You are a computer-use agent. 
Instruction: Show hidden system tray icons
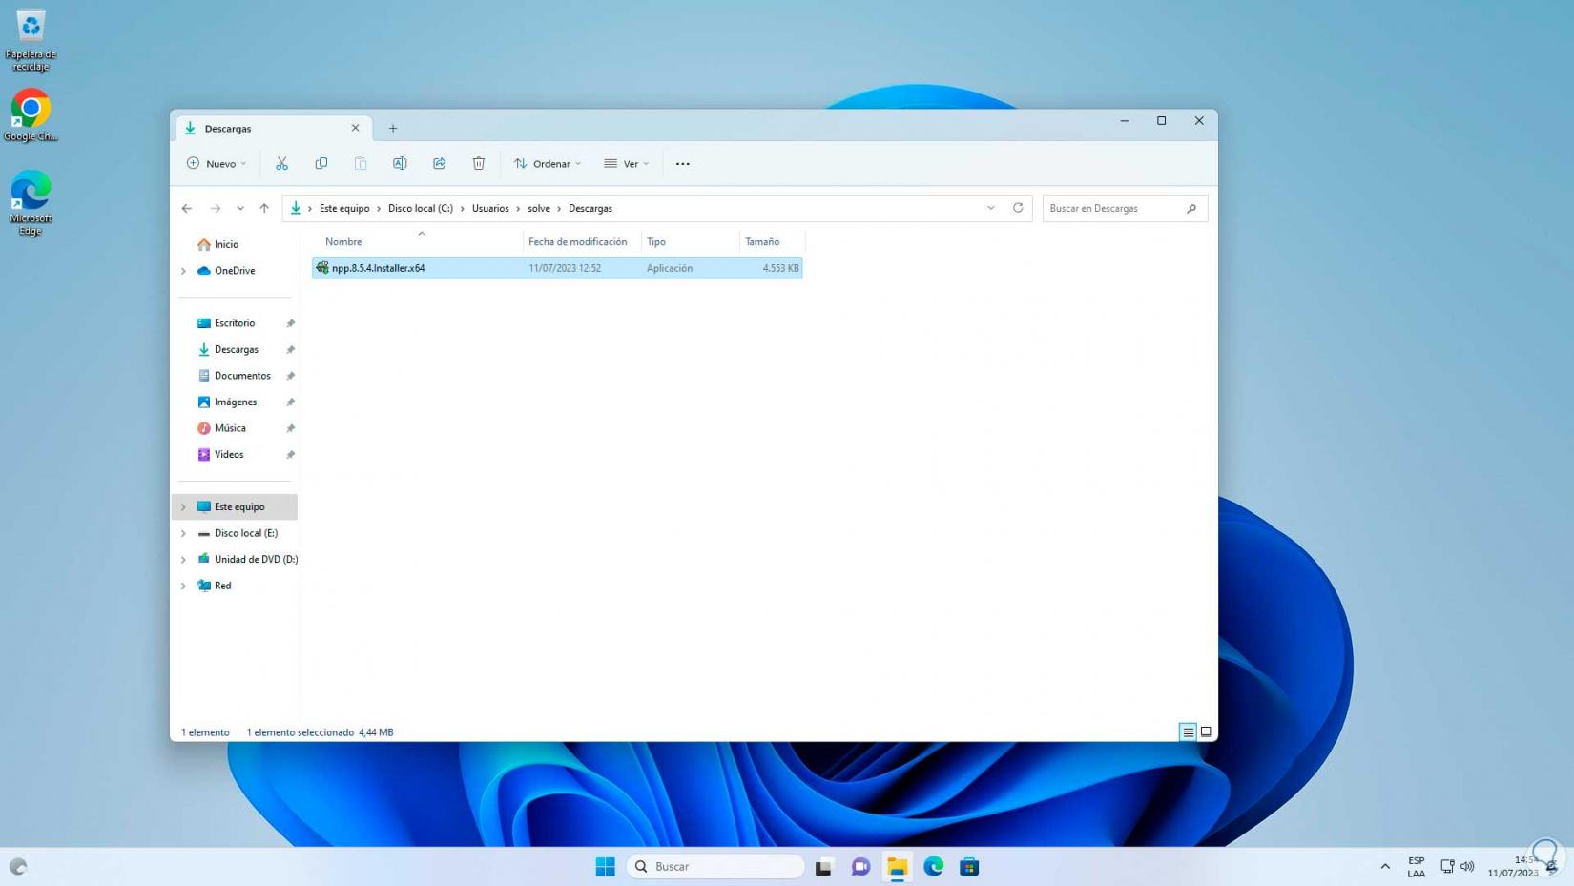1385,866
